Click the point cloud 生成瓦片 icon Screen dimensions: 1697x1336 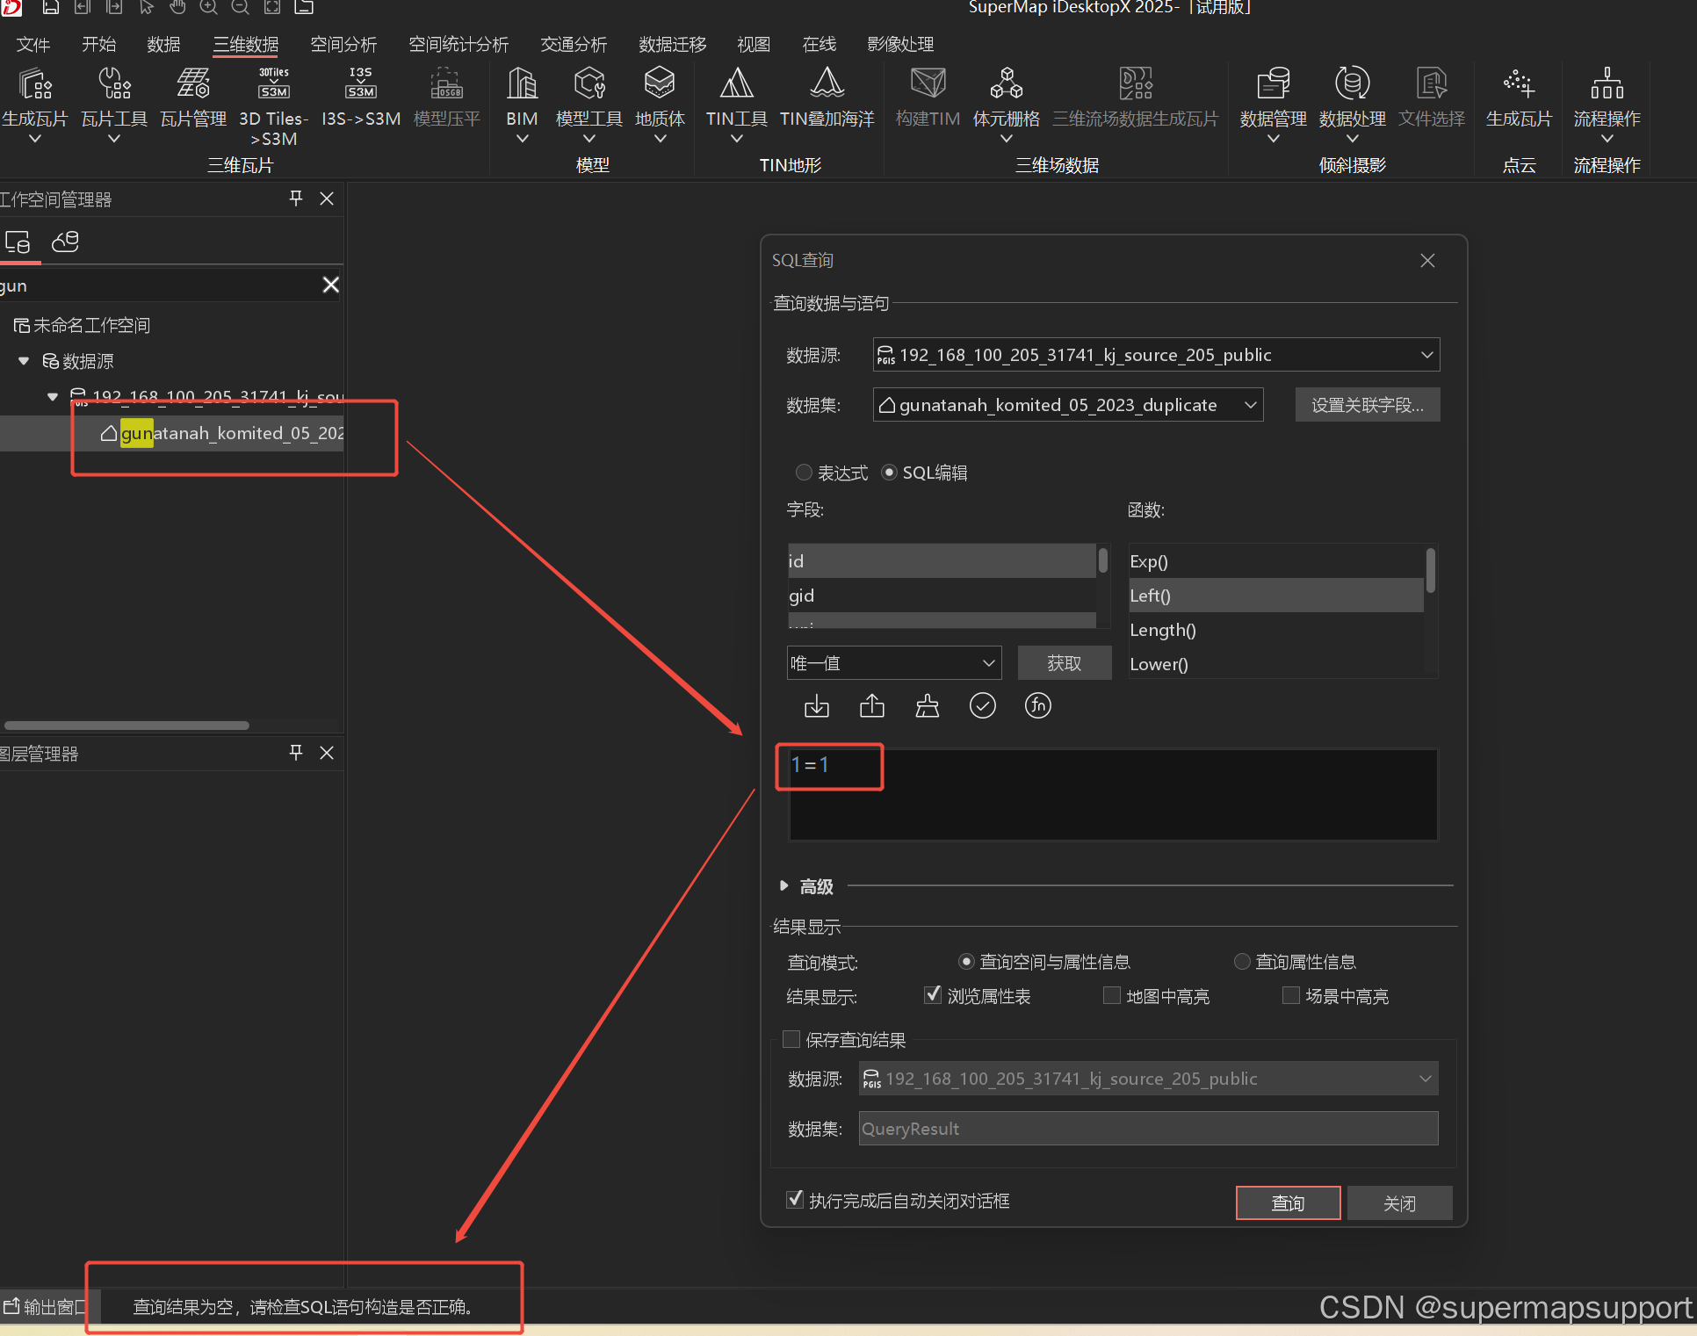[x=1519, y=84]
